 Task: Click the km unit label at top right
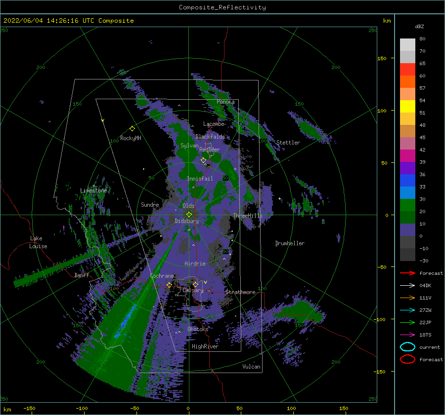387,21
